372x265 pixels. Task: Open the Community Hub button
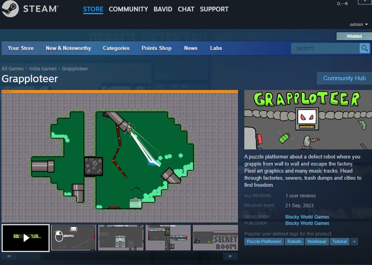[x=344, y=78]
